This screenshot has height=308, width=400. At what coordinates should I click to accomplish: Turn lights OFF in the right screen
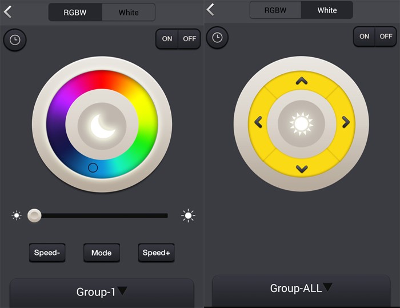pyautogui.click(x=386, y=37)
